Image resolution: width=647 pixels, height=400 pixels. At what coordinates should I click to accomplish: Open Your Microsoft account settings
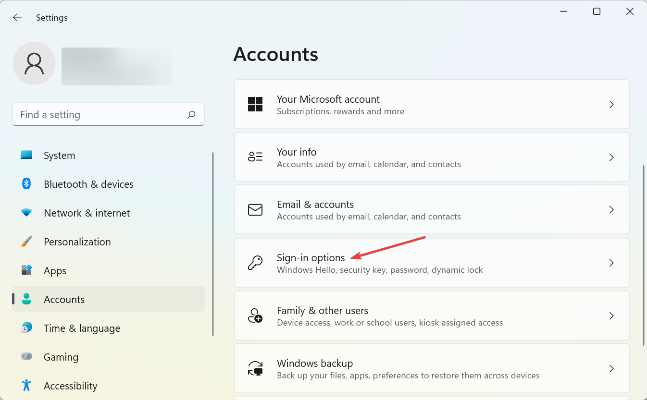(431, 104)
